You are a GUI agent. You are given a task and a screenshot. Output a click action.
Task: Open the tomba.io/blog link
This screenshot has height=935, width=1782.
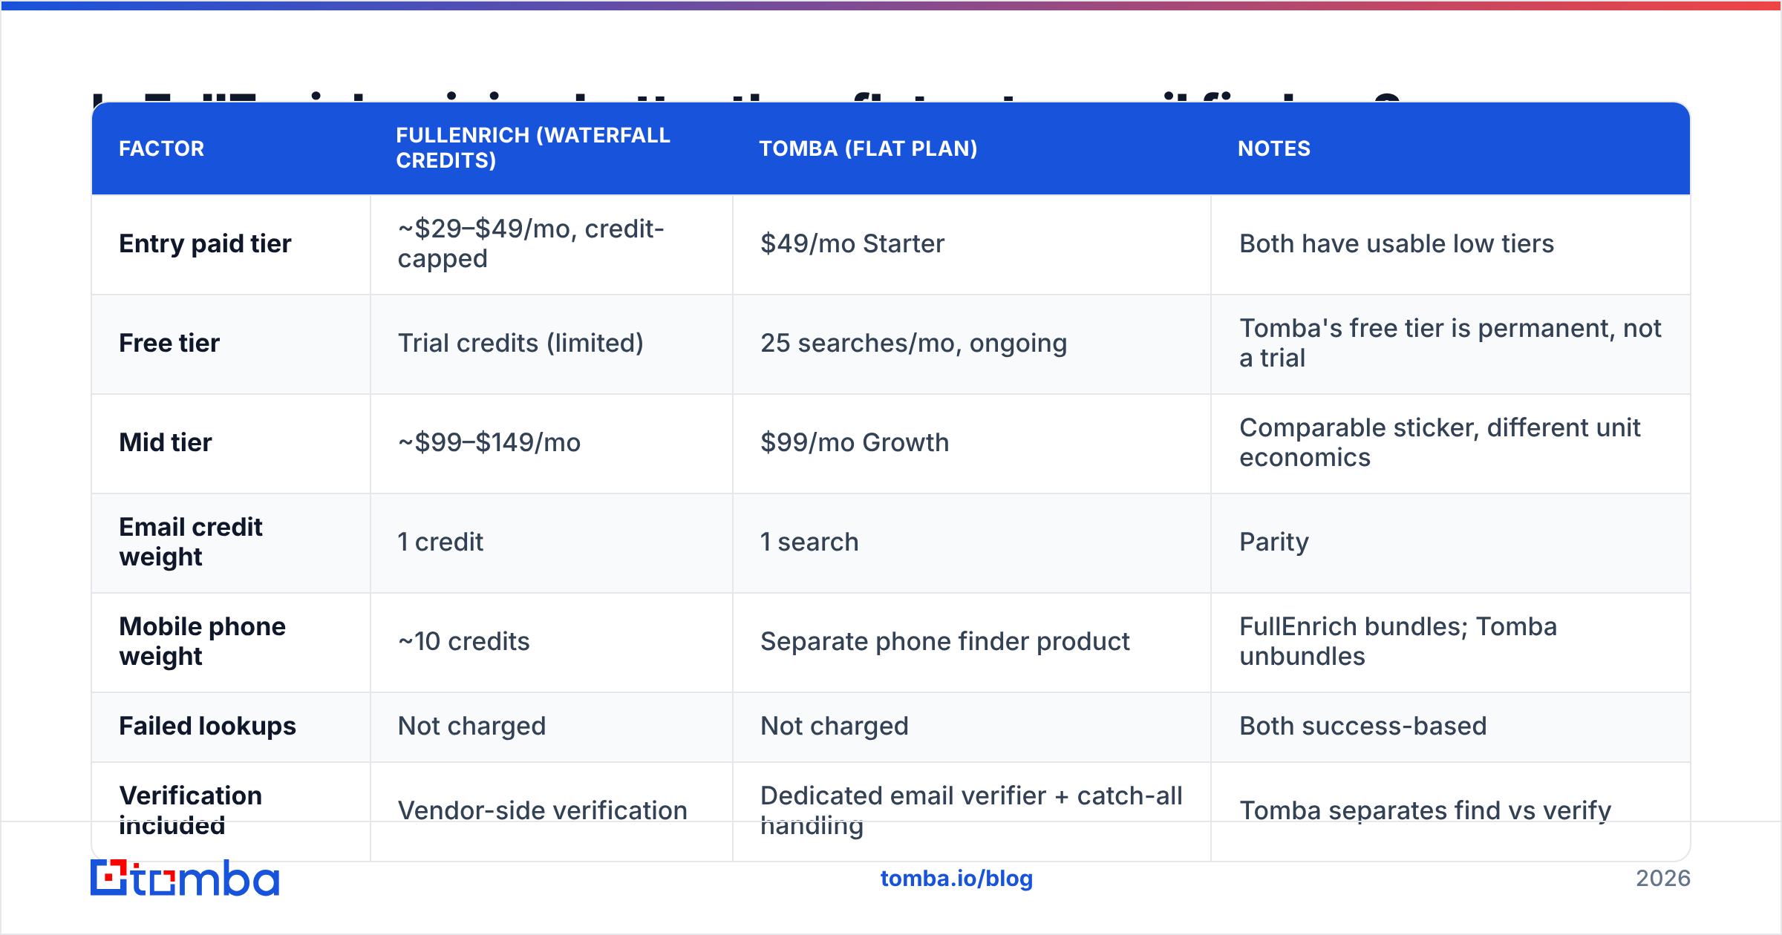coord(956,879)
